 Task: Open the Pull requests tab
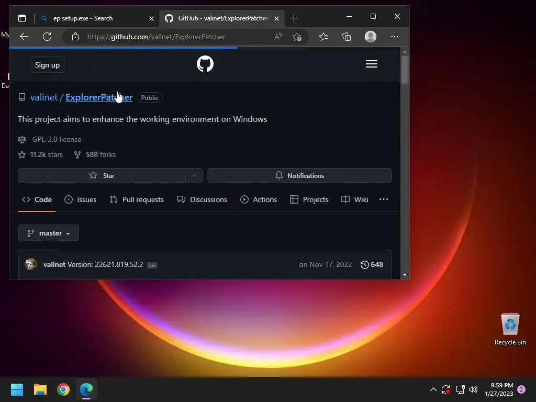click(137, 199)
